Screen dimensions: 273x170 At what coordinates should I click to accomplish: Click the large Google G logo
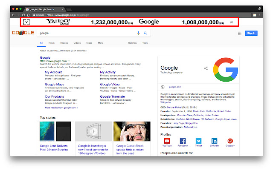click(226, 70)
